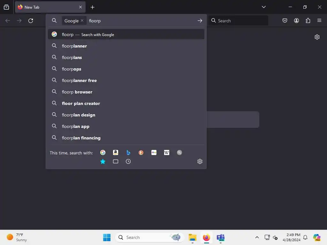Viewport: 327px width, 245px height.
Task: Open the hamburger application menu
Action: [319, 20]
